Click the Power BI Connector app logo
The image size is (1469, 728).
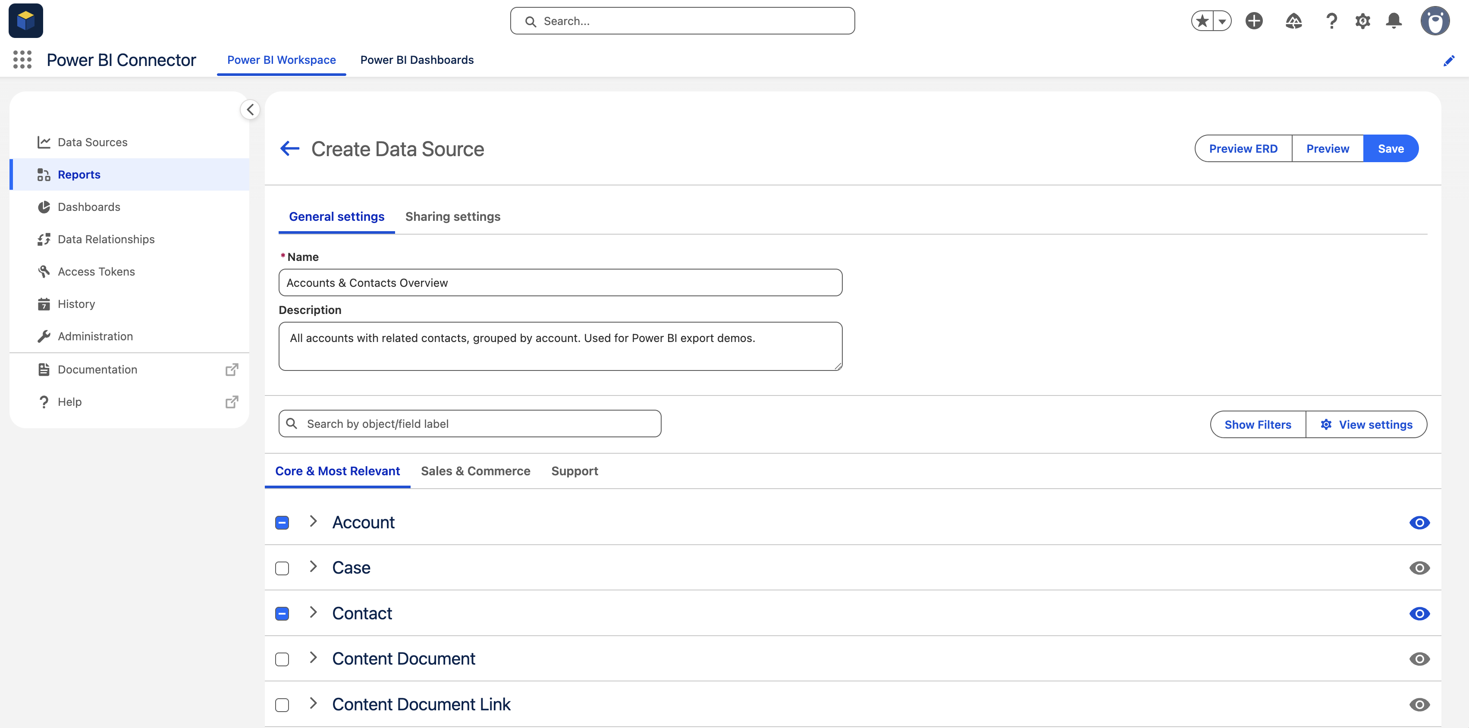[x=25, y=21]
